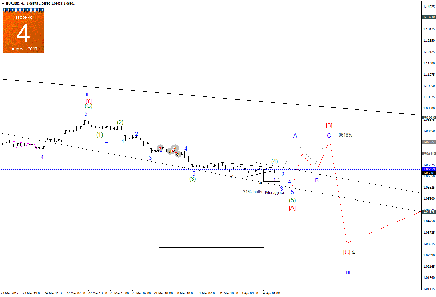Screen dimensions: 436x297
Task: Select the green wave label (1)
Action: click(x=99, y=135)
